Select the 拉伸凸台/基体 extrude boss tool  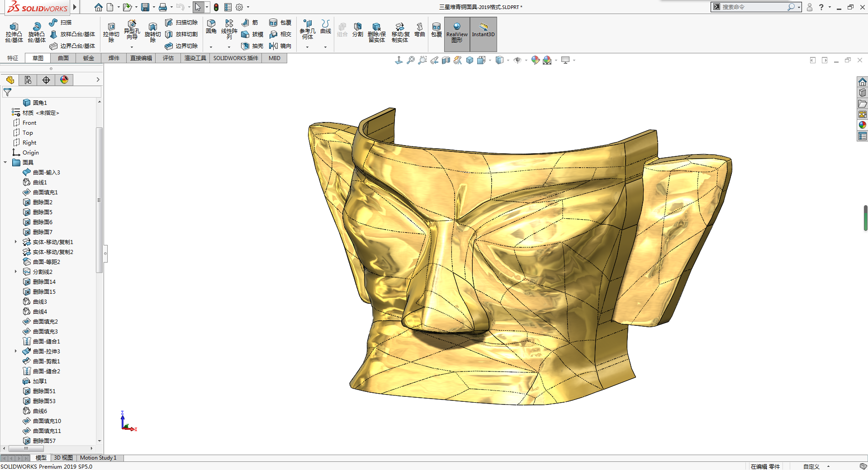[14, 33]
